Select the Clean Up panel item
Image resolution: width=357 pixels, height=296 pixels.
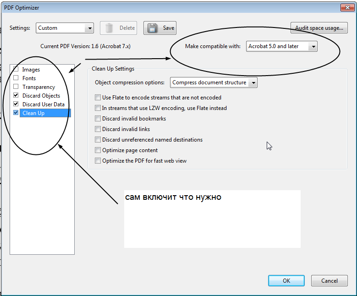pyautogui.click(x=45, y=113)
